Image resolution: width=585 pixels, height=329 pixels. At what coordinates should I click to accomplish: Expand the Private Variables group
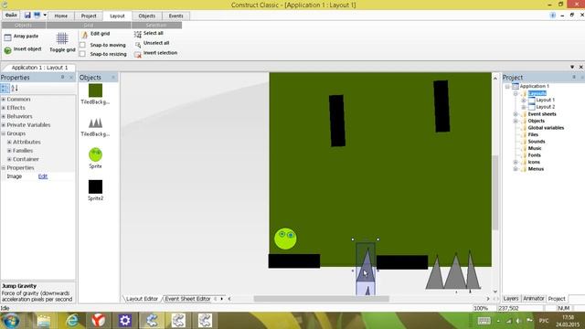4,125
